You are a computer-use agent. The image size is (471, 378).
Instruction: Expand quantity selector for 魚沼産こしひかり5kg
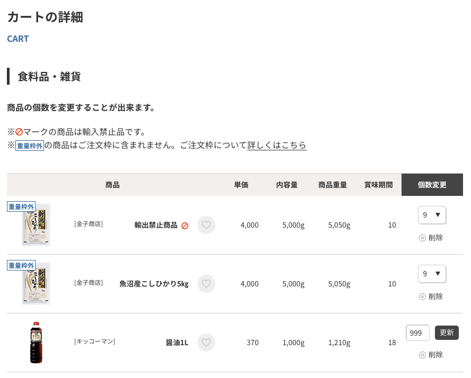point(432,274)
